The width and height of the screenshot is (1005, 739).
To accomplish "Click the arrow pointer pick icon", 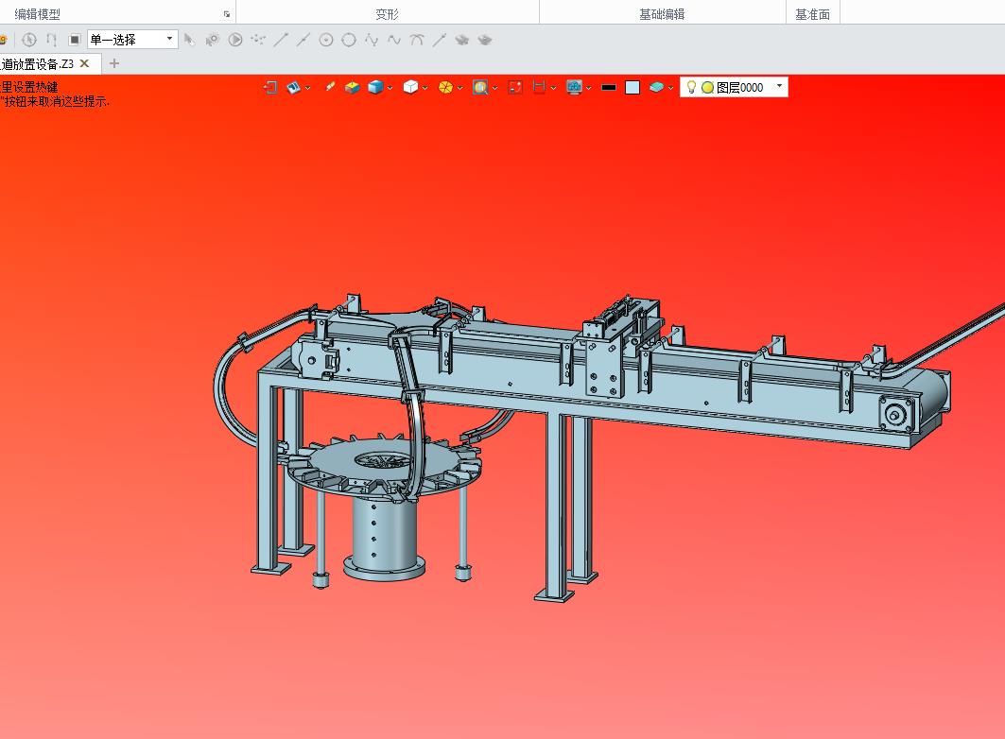I will pos(189,40).
